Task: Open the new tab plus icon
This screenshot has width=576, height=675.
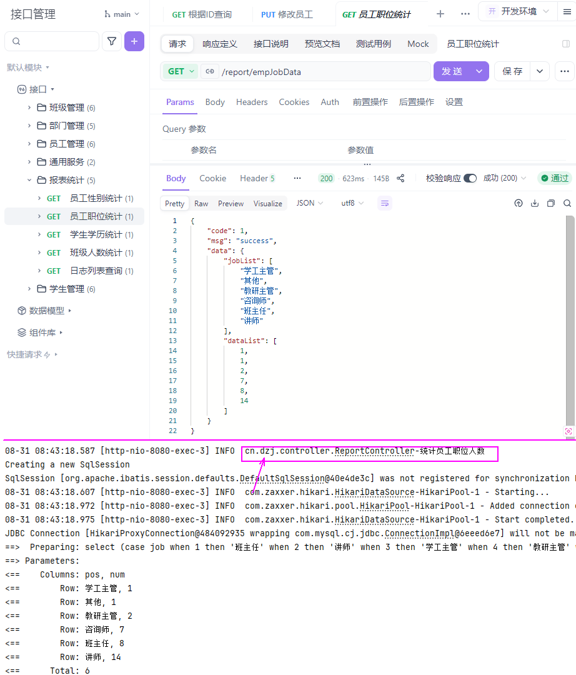Action: pos(440,14)
